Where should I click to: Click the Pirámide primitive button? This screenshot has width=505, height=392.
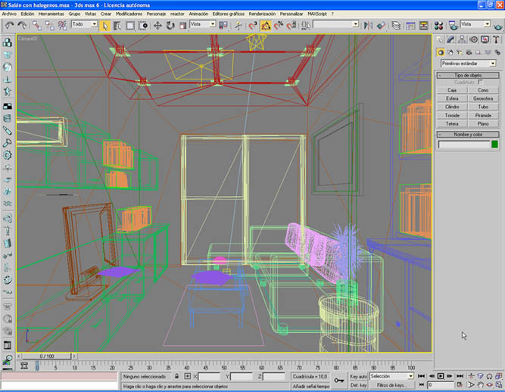(483, 115)
